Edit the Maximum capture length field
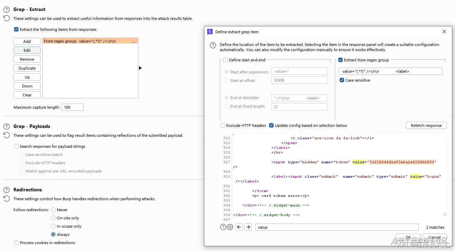455x251 pixels. (x=73, y=107)
